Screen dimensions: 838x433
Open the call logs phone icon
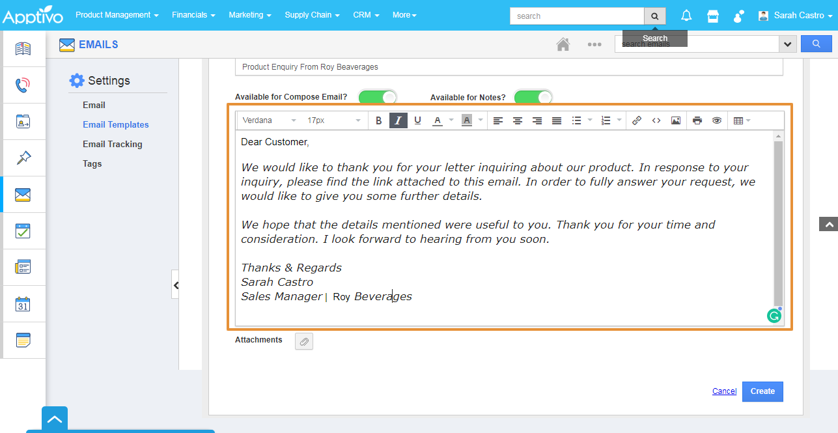tap(23, 85)
